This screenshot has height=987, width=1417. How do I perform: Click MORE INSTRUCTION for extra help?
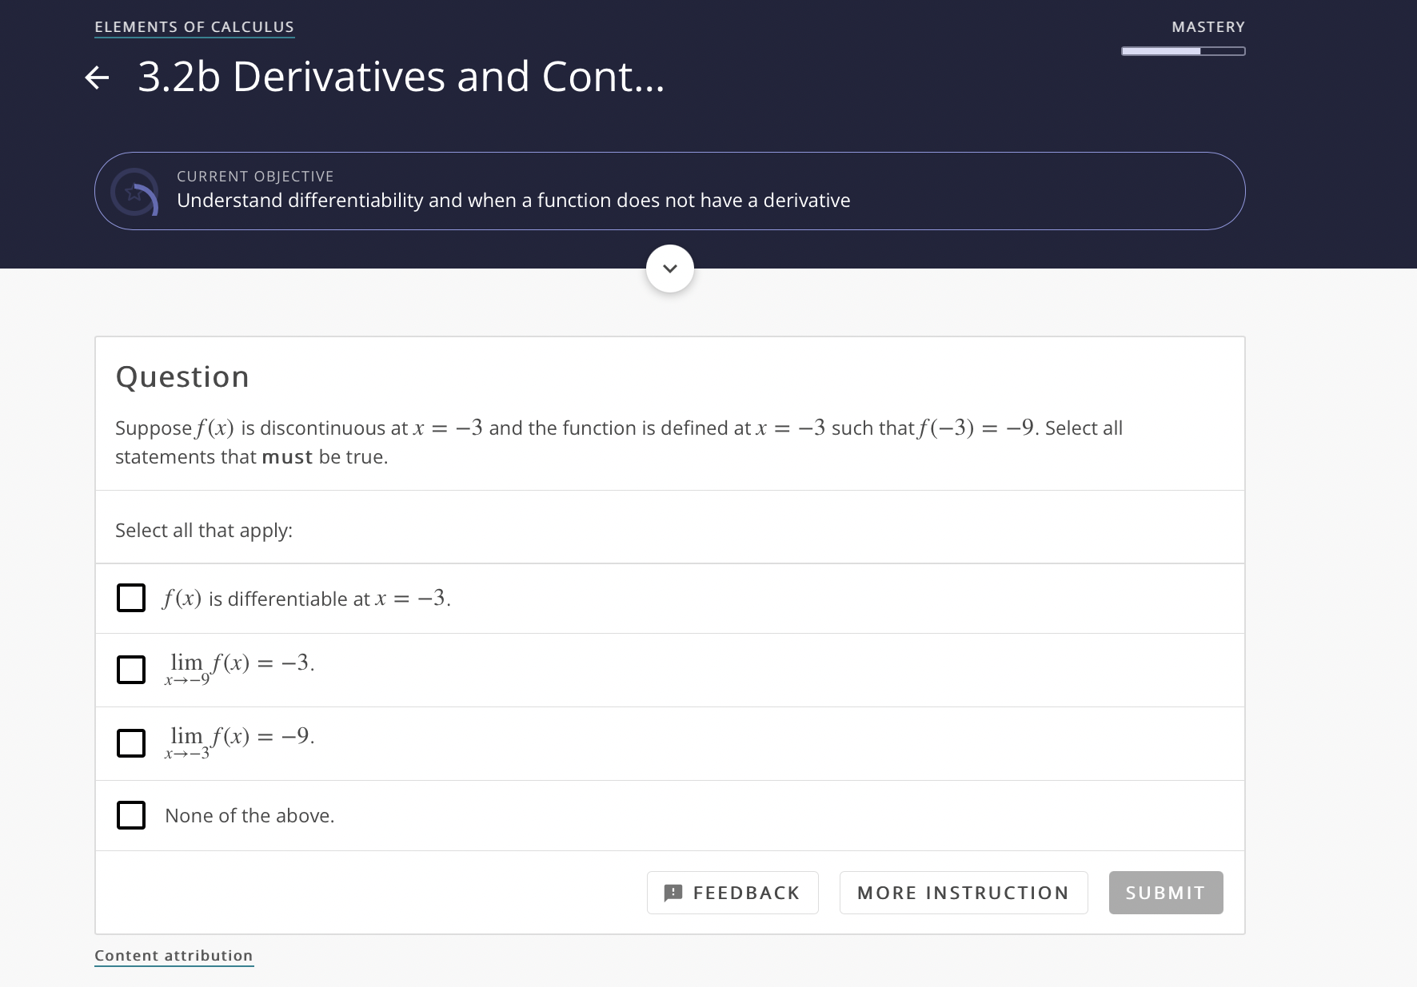pyautogui.click(x=963, y=892)
